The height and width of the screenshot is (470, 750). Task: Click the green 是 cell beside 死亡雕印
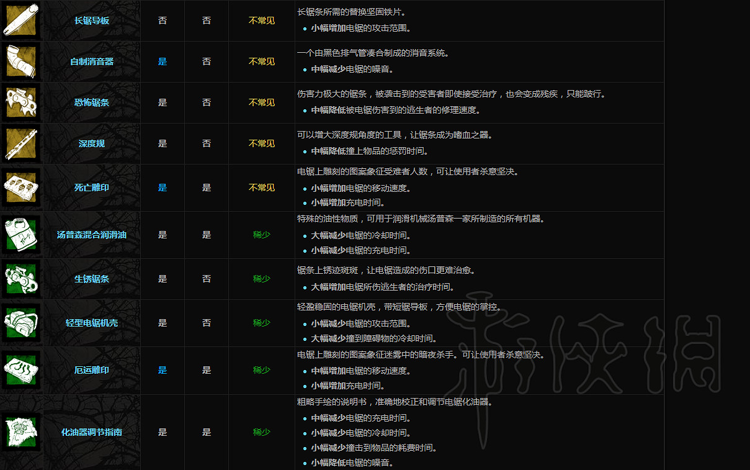tap(163, 187)
